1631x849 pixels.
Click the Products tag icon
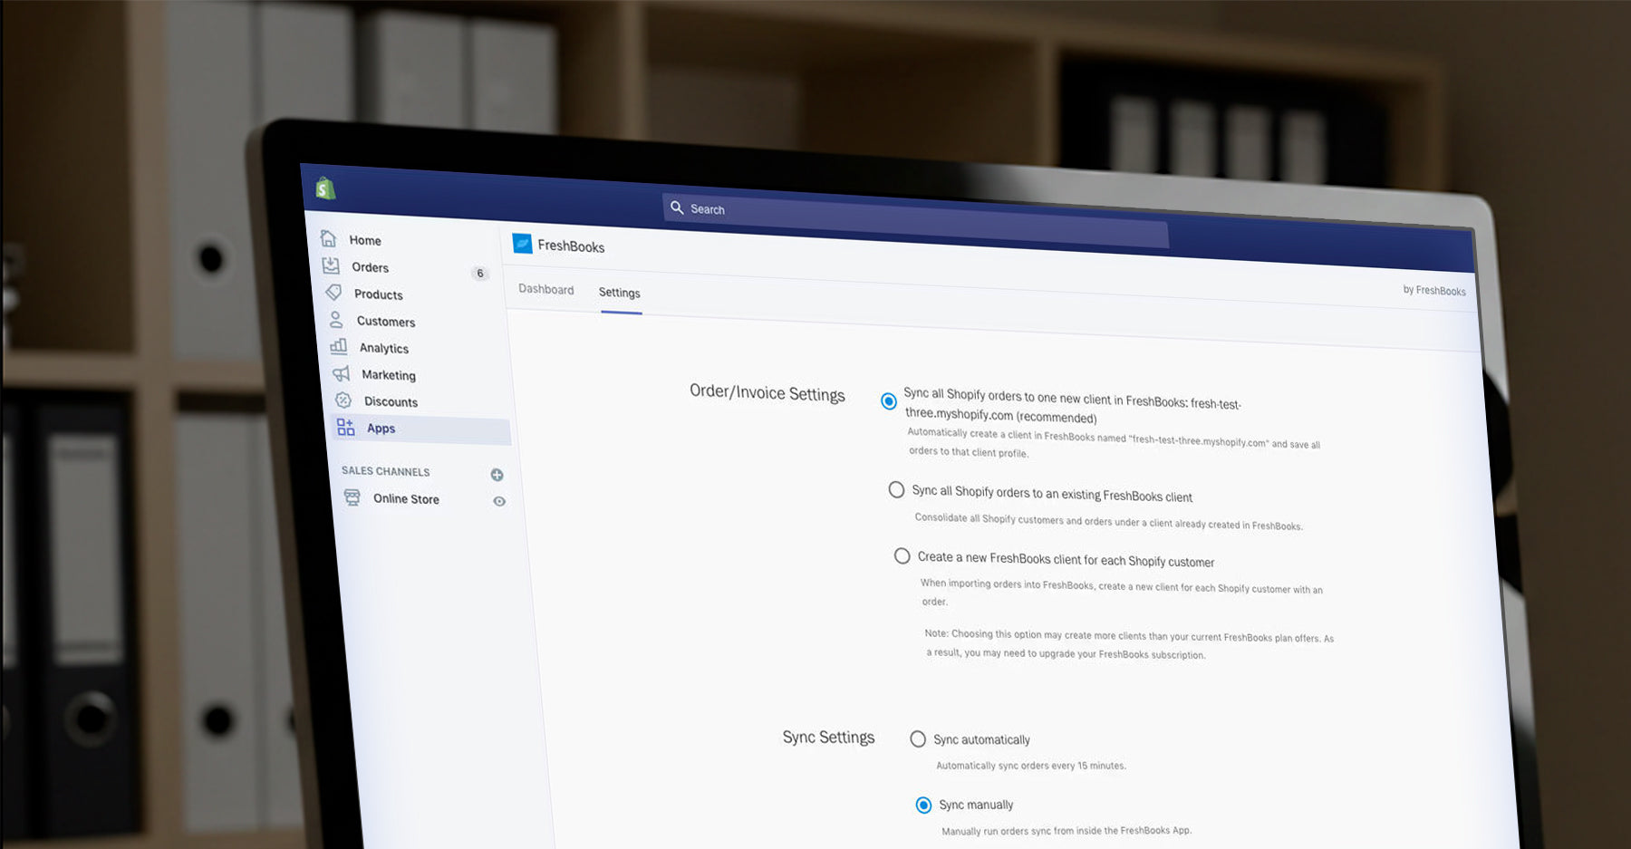tap(333, 293)
